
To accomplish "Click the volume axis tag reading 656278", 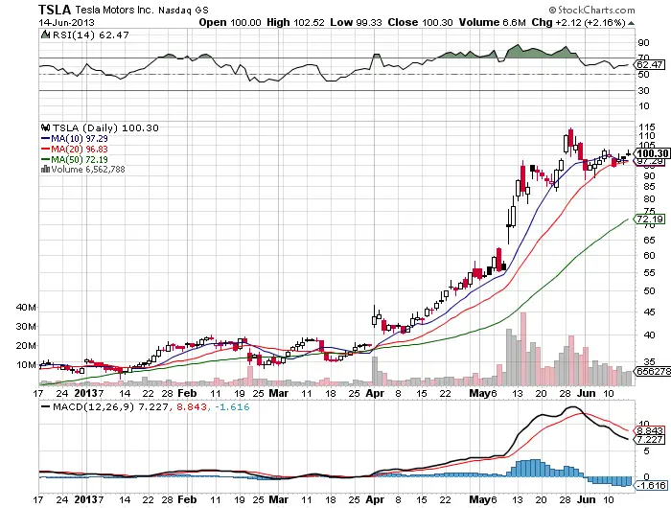I will 652,372.
